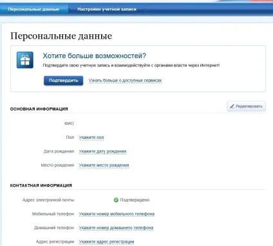Viewport: 273px width, 246px height.
Task: Open Узнать больше о доступных сервисах link
Action: 125,81
